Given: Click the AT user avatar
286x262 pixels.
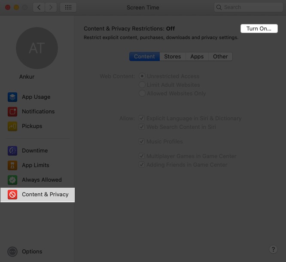Looking at the screenshot, I should (x=37, y=48).
